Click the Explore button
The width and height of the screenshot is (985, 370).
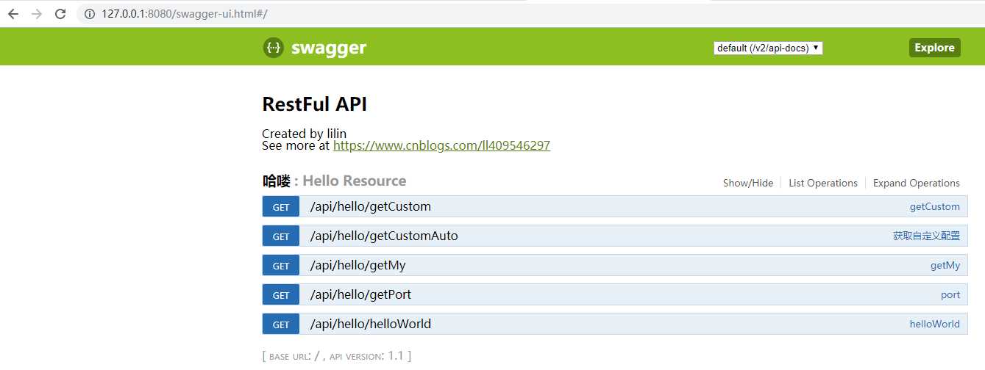934,48
